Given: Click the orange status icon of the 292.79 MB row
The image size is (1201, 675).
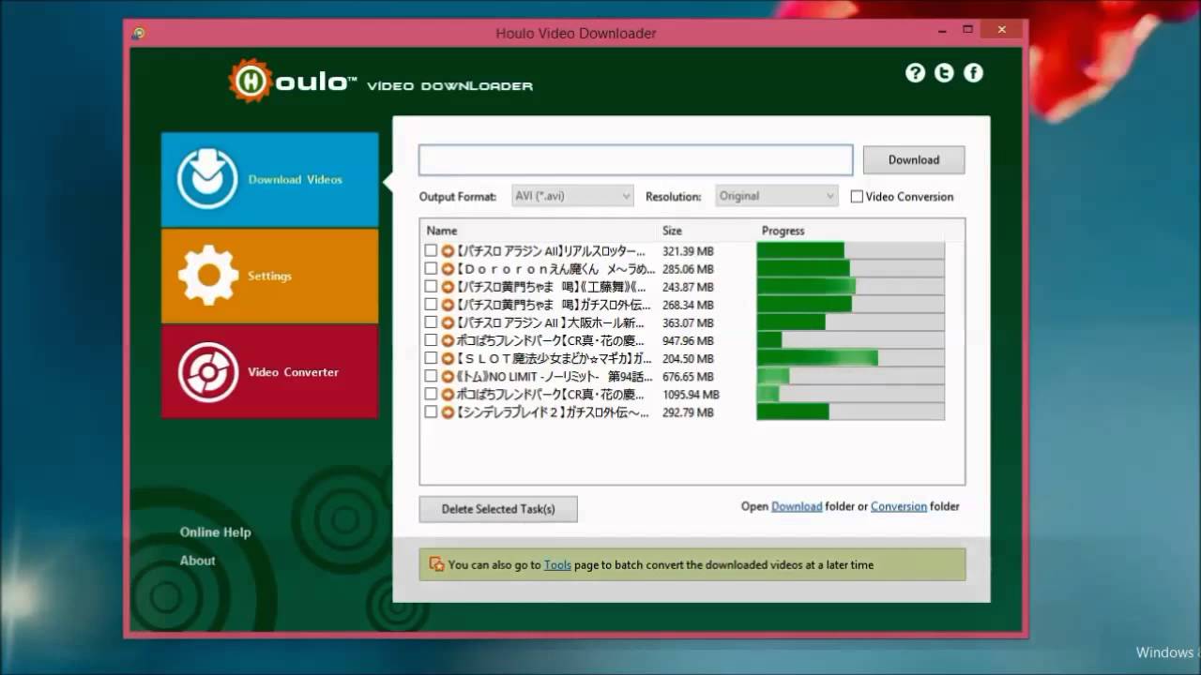Looking at the screenshot, I should [448, 412].
